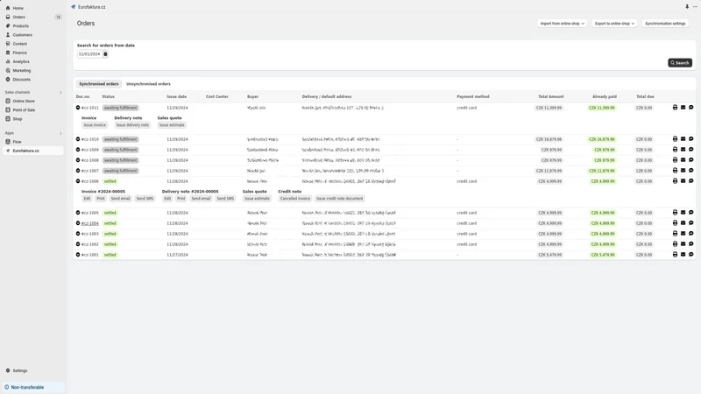
Task: Expand order #cz-1008 row
Action: (78, 160)
